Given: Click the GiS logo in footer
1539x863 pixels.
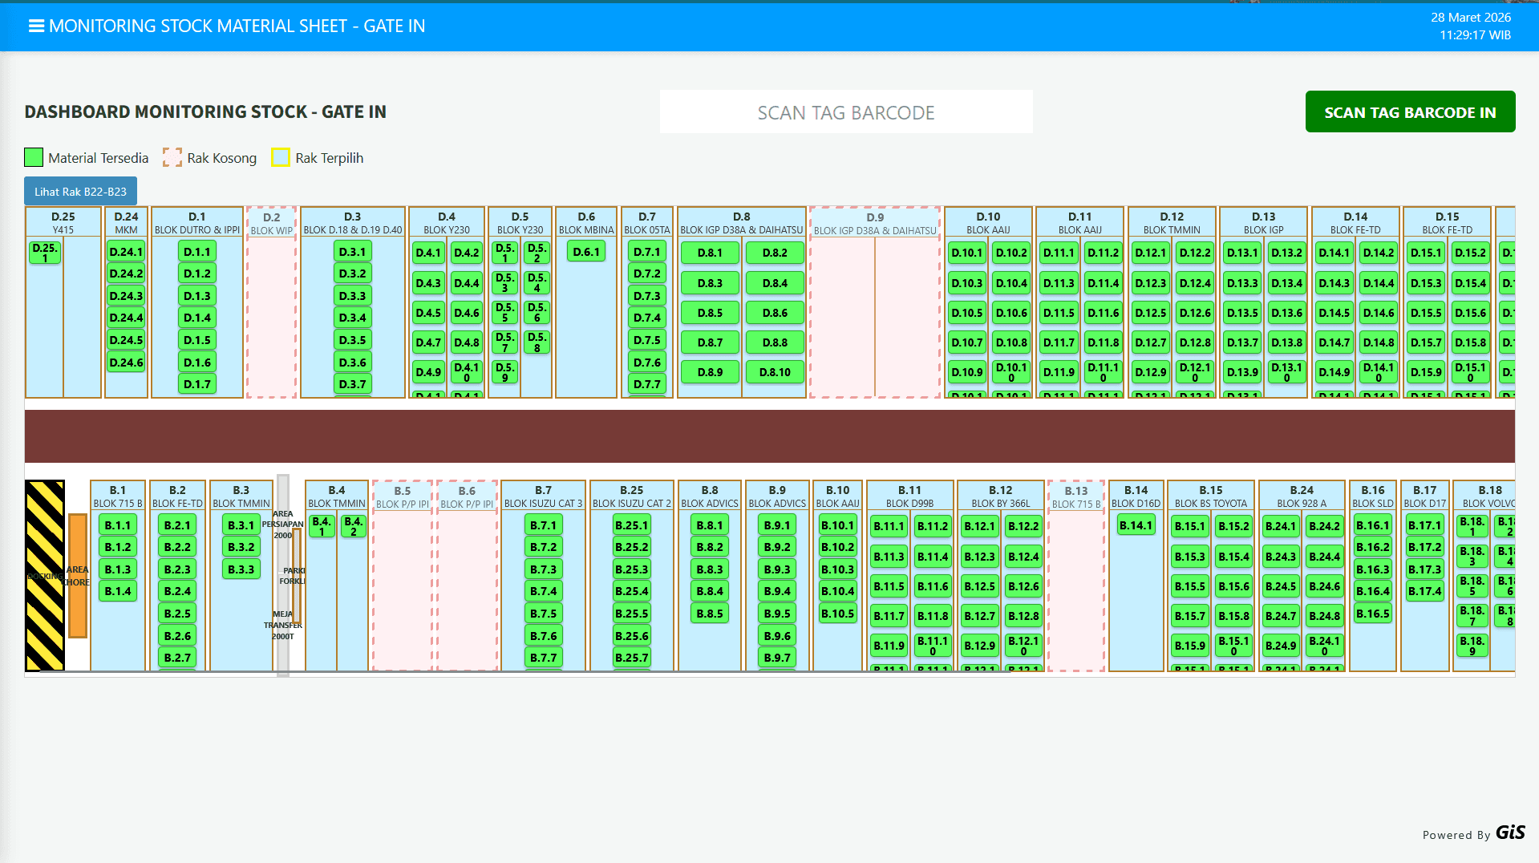Looking at the screenshot, I should tap(1511, 833).
